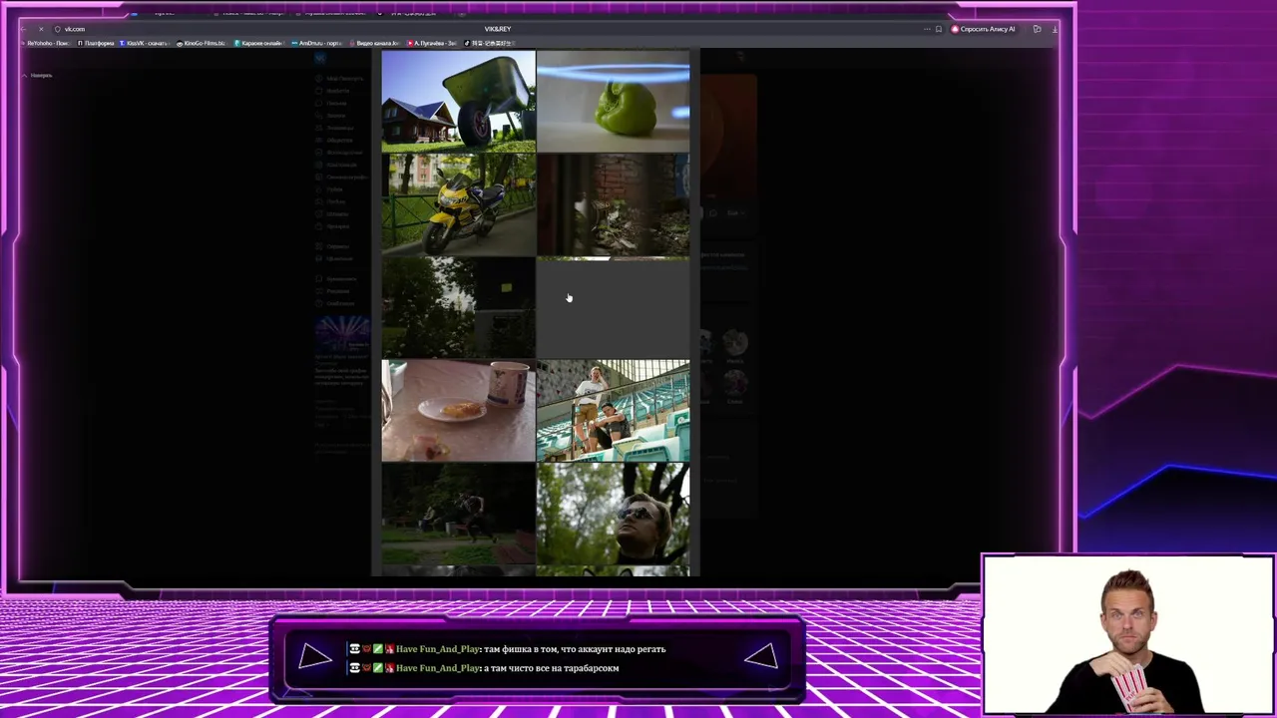Viewport: 1277px width, 718px height.
Task: Open the three-dots page menu in address bar
Action: (926, 29)
